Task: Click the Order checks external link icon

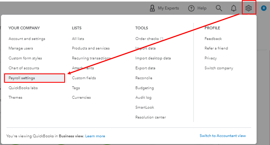Action: [x=162, y=39]
